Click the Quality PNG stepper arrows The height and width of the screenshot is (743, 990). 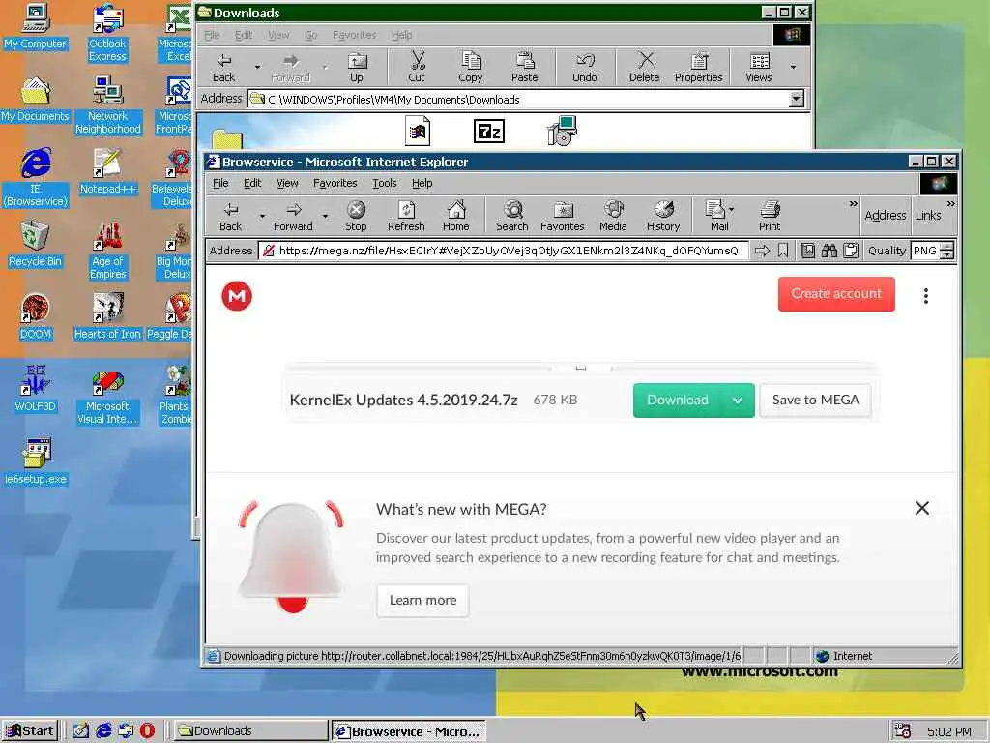tap(946, 251)
